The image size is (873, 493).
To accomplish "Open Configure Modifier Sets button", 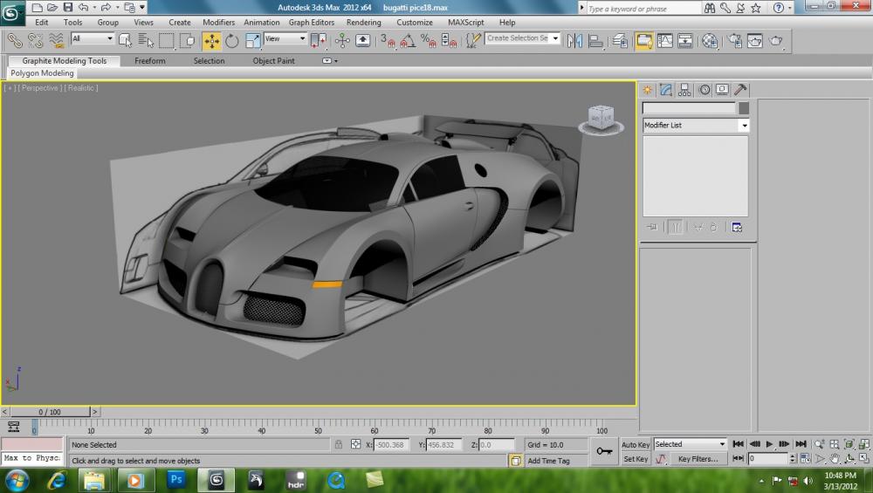I will click(737, 227).
